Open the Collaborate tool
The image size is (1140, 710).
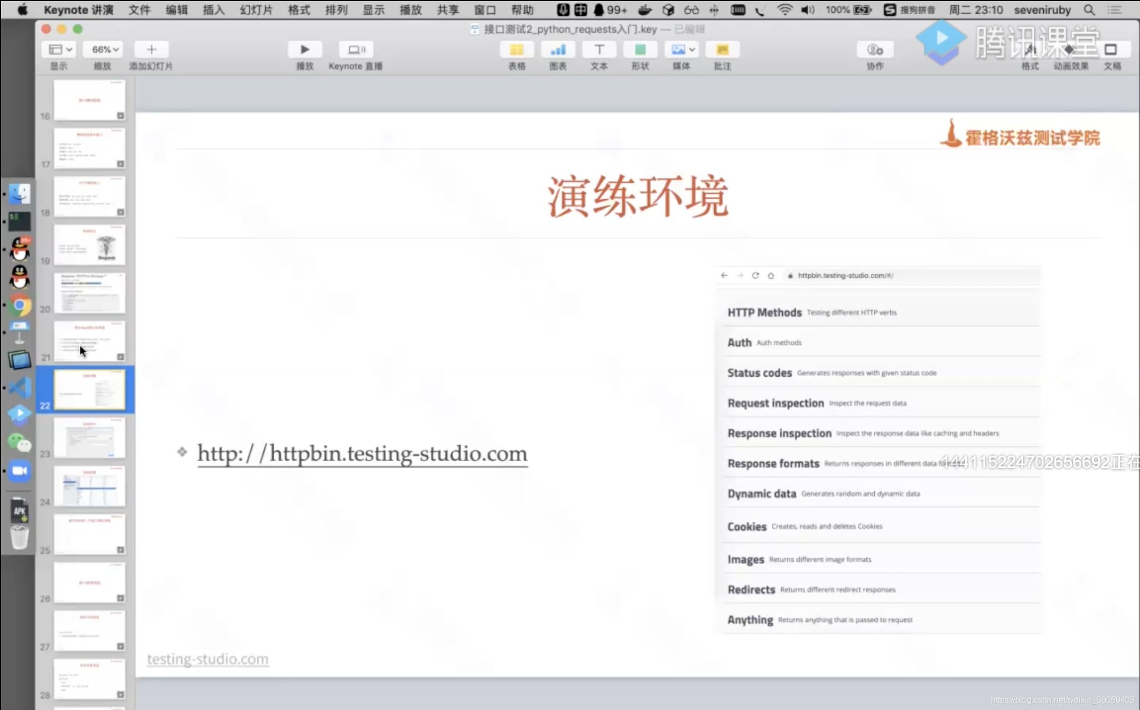875,50
